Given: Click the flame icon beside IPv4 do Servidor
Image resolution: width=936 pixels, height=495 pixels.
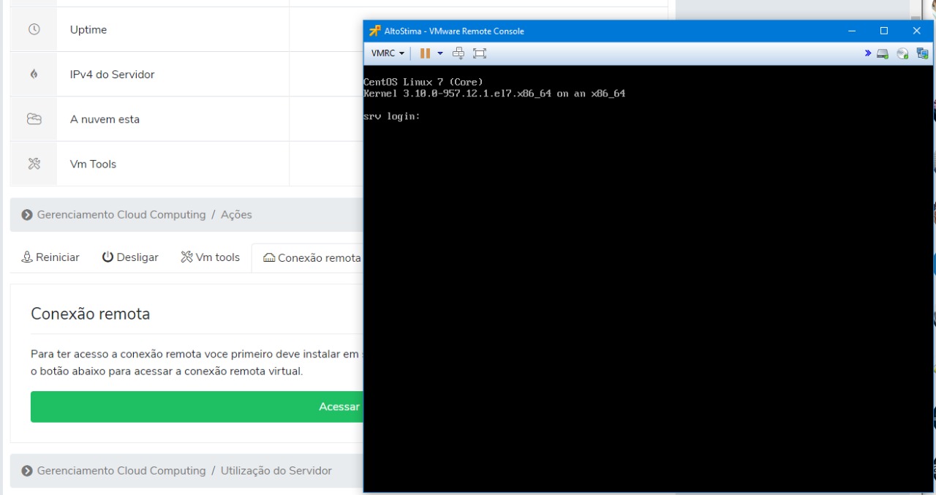Looking at the screenshot, I should click(x=34, y=75).
